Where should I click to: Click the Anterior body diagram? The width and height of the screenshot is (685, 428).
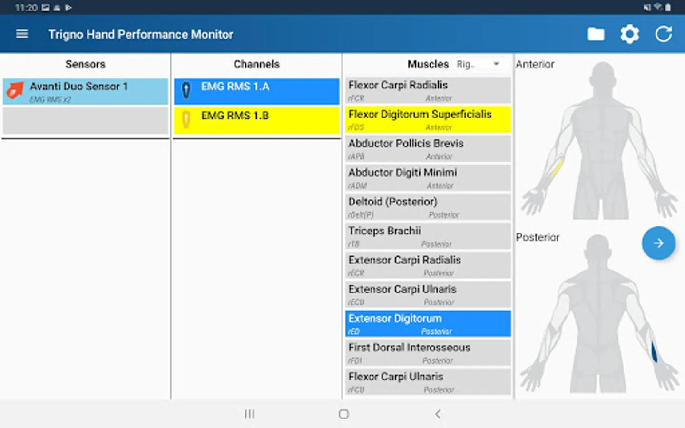tap(600, 141)
